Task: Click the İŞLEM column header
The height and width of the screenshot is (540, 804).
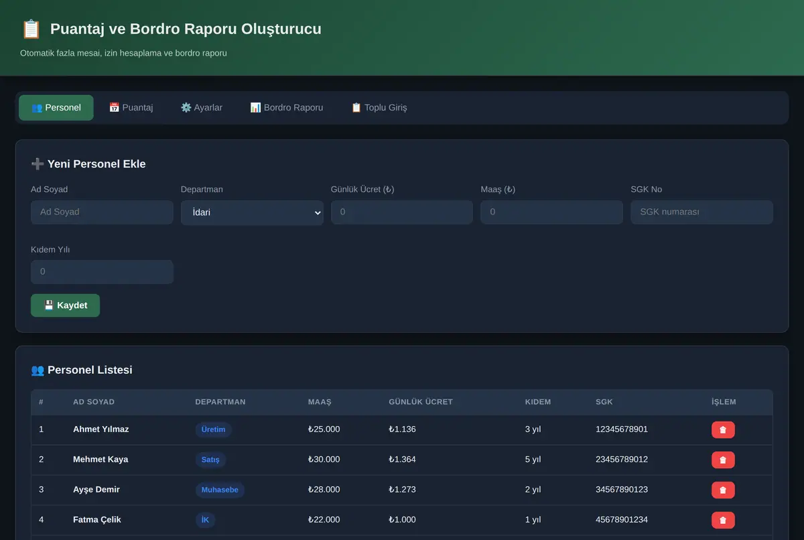Action: coord(724,402)
